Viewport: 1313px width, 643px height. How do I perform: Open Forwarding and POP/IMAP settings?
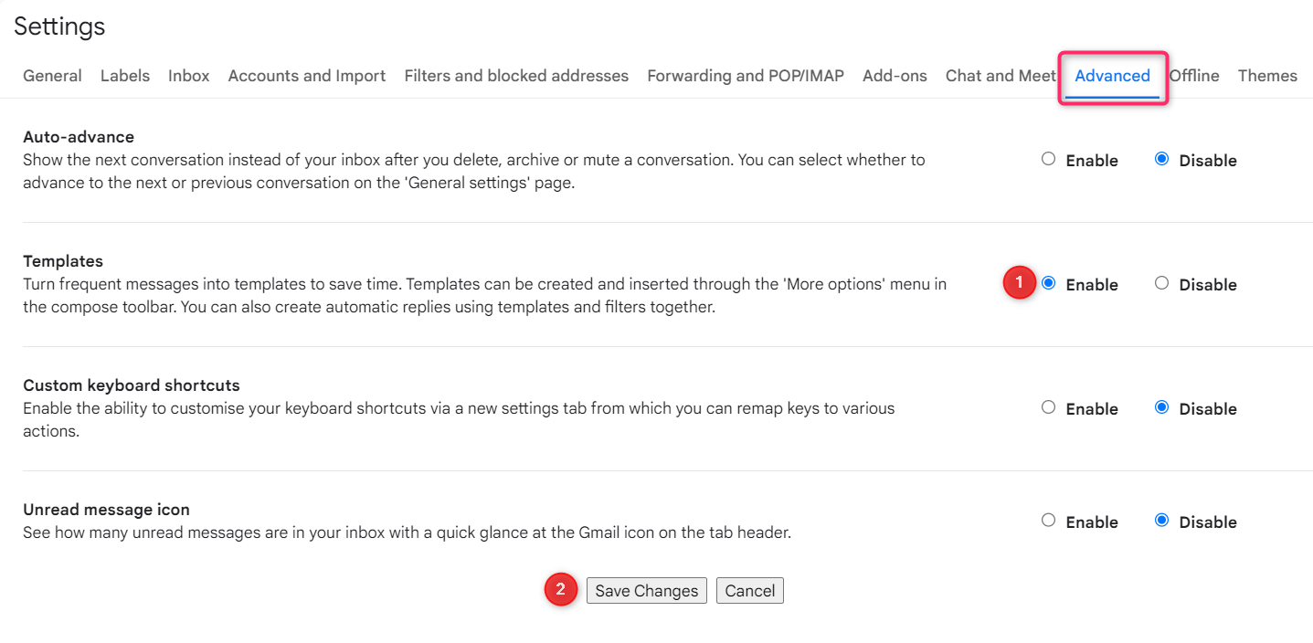(745, 76)
